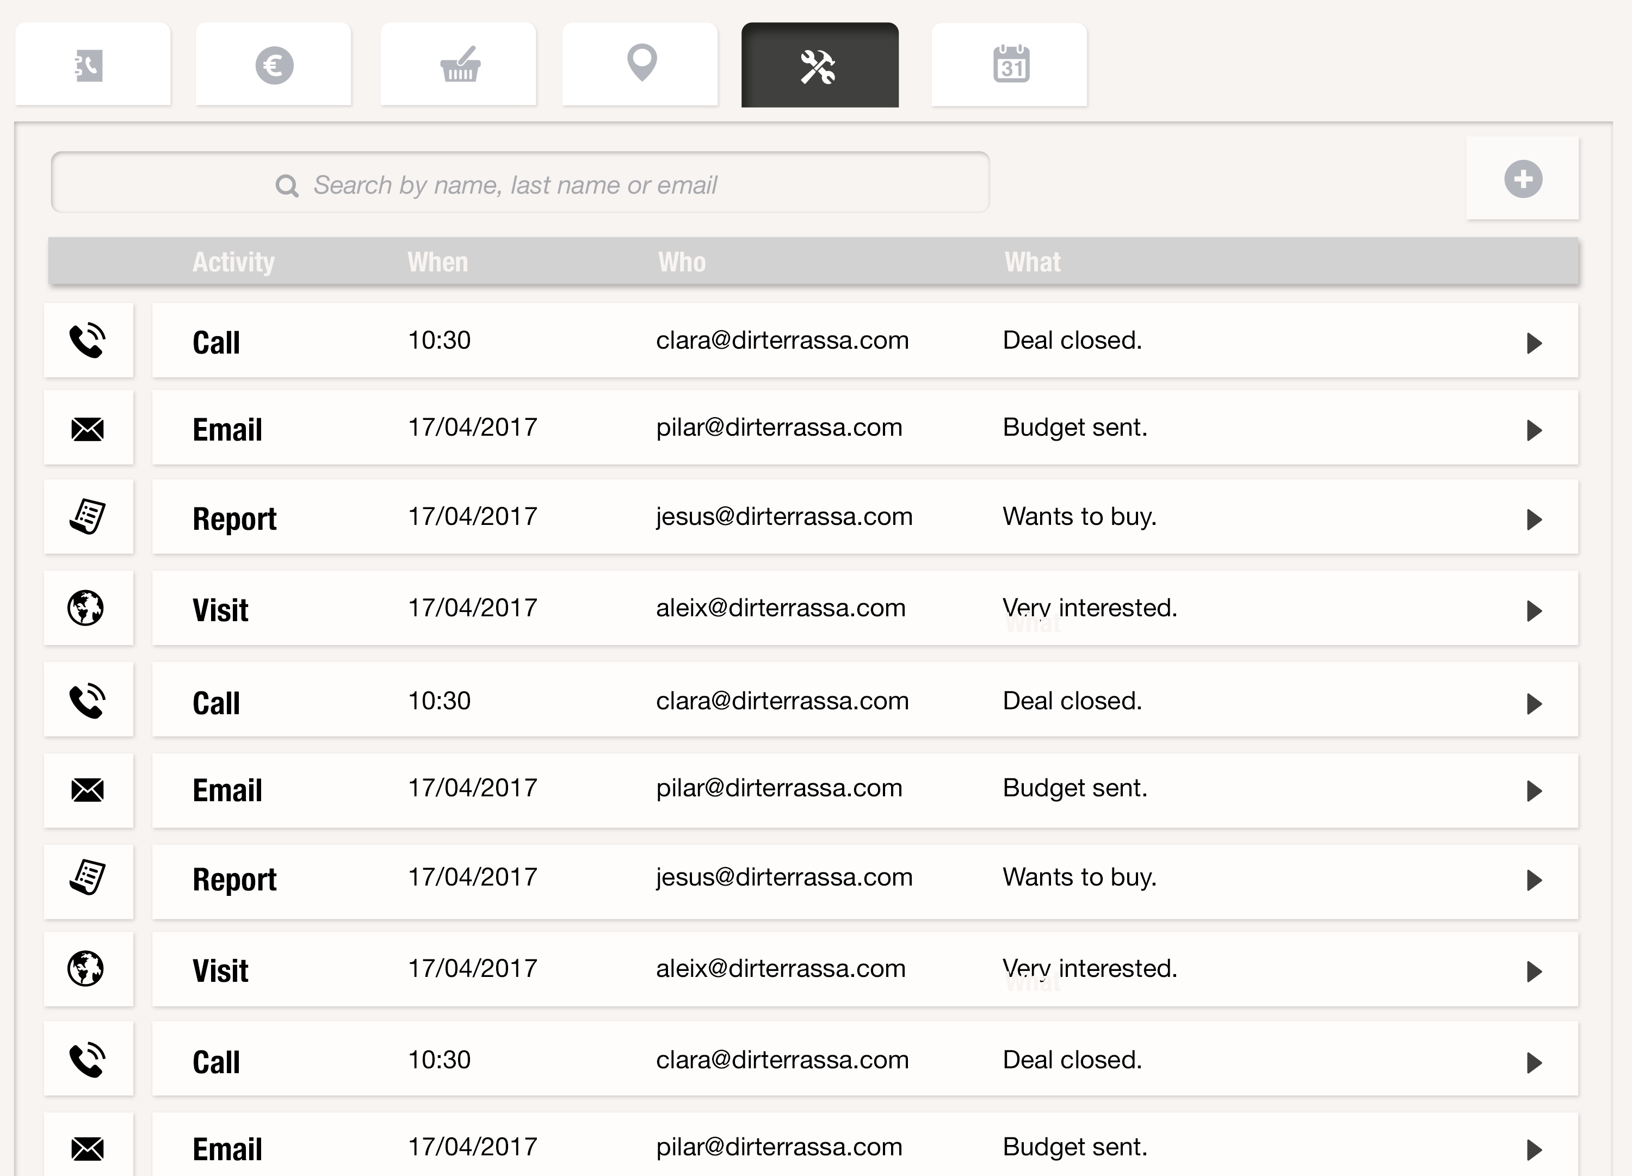Viewport: 1632px width, 1176px height.
Task: Click clara@dirterrassa.com in second Call row
Action: [782, 701]
